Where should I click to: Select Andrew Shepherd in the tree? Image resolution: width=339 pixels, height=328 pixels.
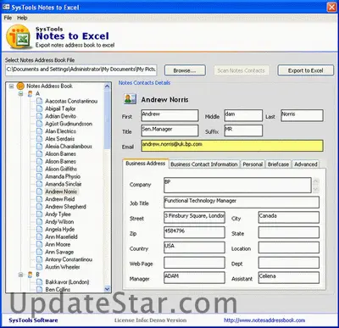pyautogui.click(x=65, y=207)
